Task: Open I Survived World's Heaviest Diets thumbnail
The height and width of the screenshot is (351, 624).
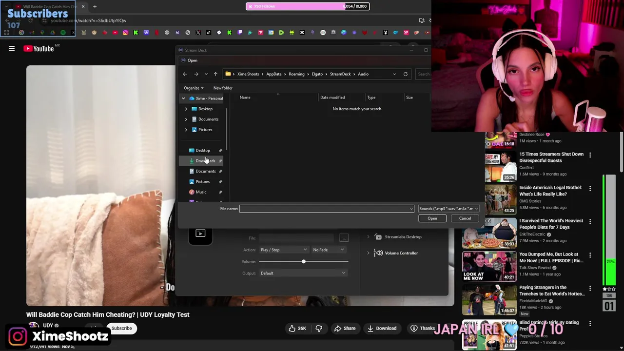Action: [x=489, y=233]
